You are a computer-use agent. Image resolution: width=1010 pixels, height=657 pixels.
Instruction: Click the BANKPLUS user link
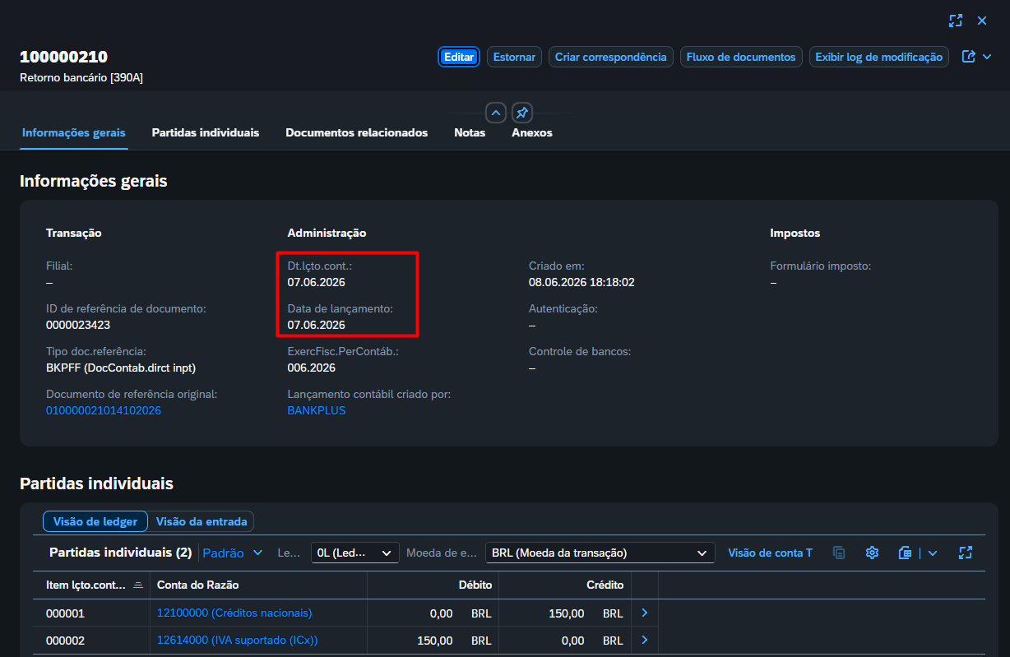coord(317,410)
